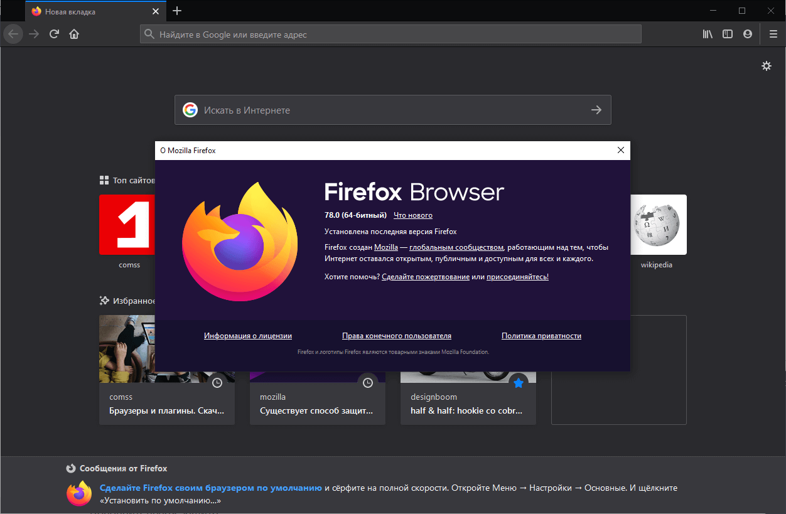Screen dimensions: 786x514
Task: Open the Firefox Account icon
Action: coord(748,34)
